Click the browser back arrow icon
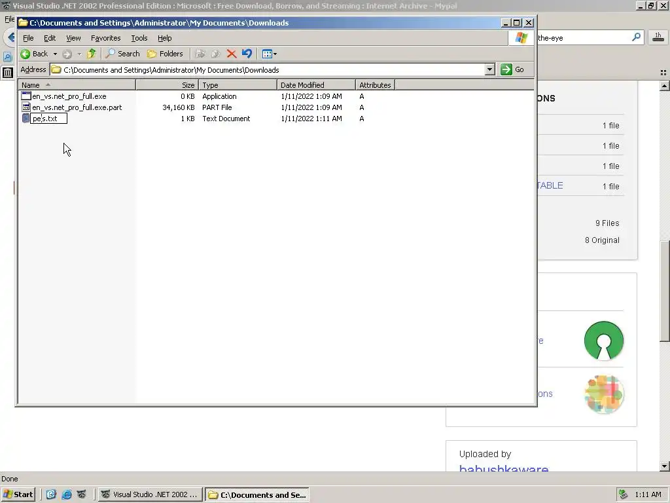Viewport: 670px width, 503px height. coord(10,37)
